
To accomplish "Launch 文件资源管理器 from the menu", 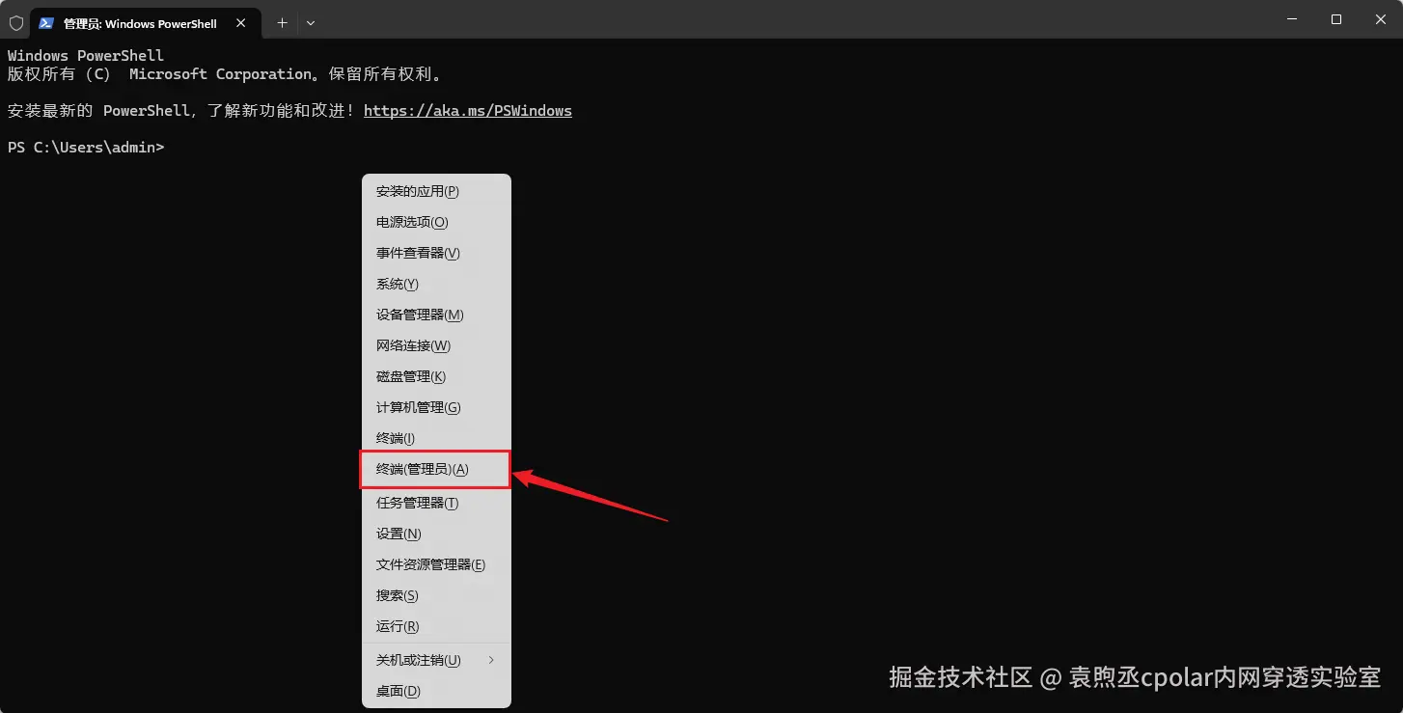I will point(428,564).
